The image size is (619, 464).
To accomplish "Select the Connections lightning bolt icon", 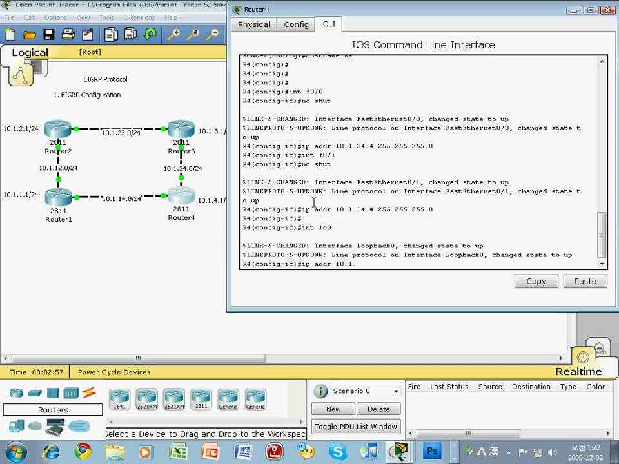I will [x=89, y=392].
